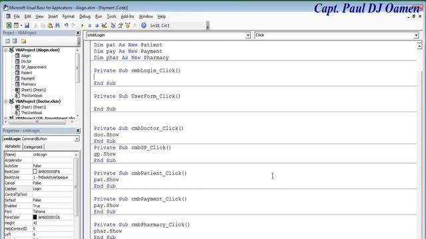
Task: Undo the last edit
Action: [x=66, y=25]
